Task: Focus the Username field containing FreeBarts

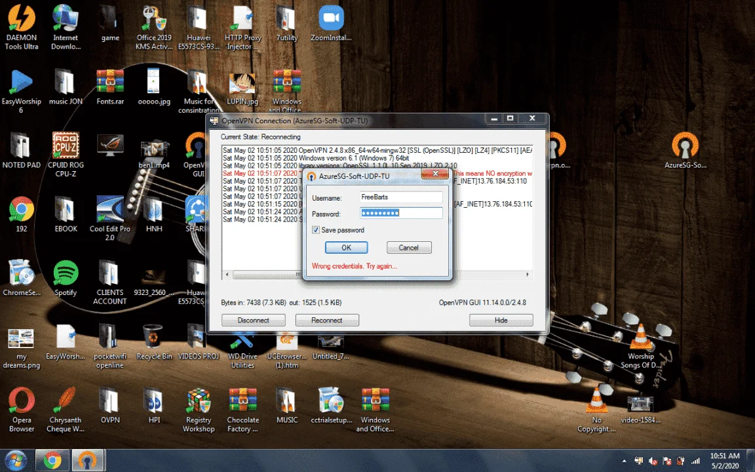Action: pos(401,197)
